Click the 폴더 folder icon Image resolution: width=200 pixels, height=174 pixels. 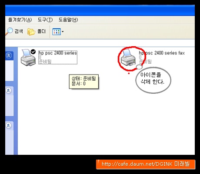31,31
